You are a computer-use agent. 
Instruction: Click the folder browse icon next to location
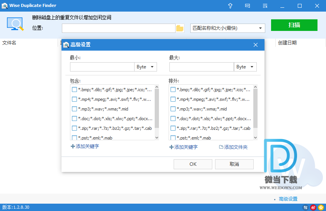(180, 28)
